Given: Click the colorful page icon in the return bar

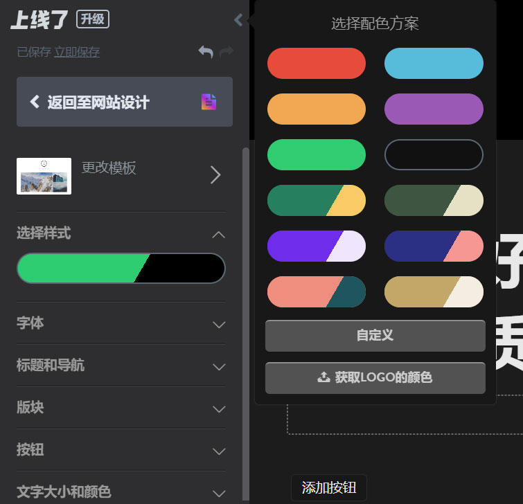Looking at the screenshot, I should (209, 102).
